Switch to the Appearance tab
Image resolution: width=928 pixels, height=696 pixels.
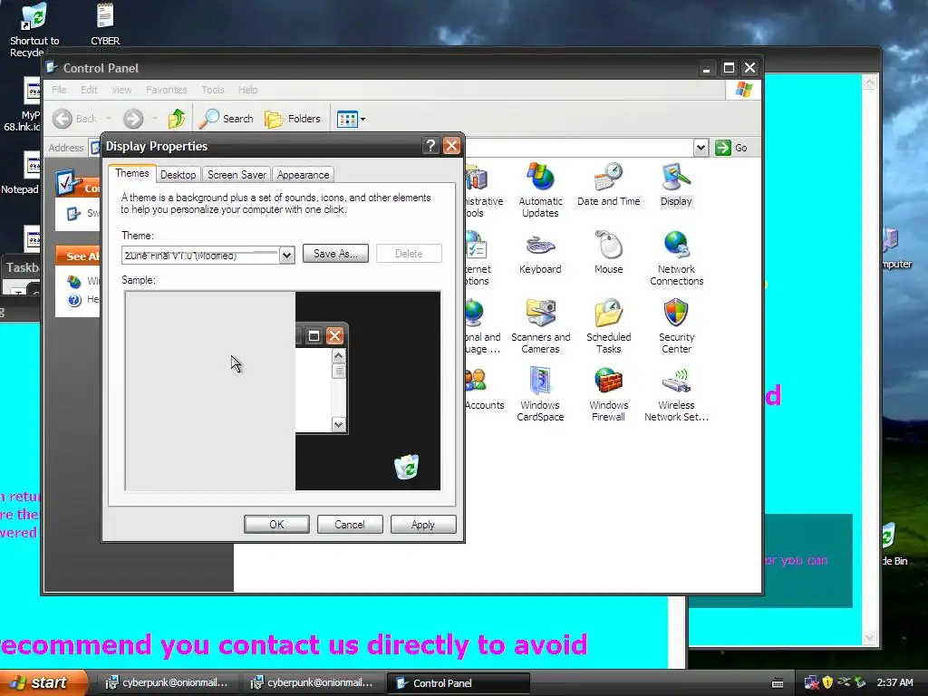(x=303, y=175)
